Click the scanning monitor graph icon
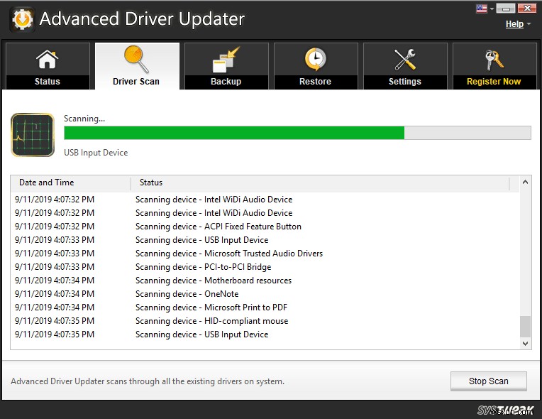 pos(33,135)
